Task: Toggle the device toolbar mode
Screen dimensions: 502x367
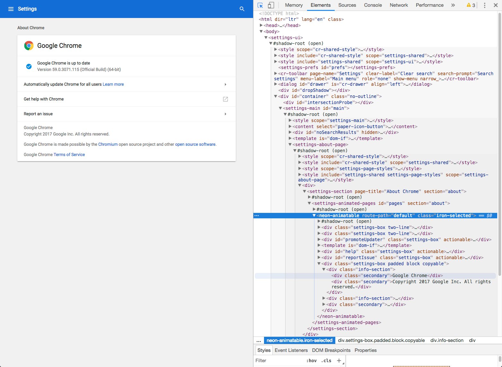Action: (x=271, y=5)
